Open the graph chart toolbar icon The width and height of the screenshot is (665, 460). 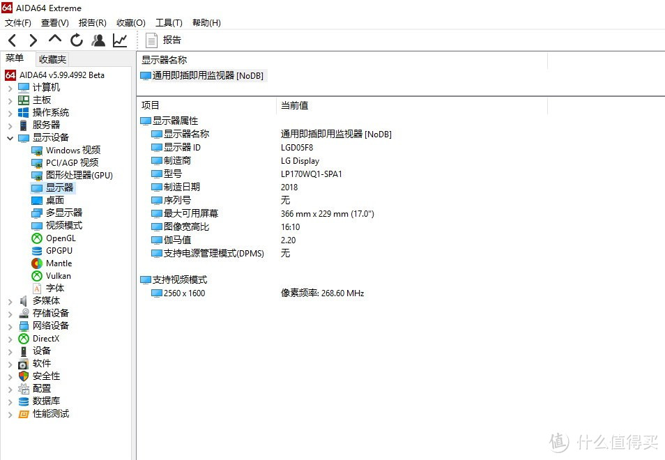[x=120, y=40]
